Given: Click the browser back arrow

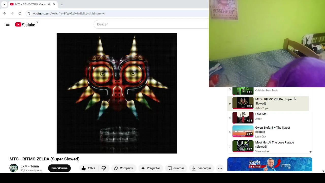Looking at the screenshot, I should coord(5,13).
